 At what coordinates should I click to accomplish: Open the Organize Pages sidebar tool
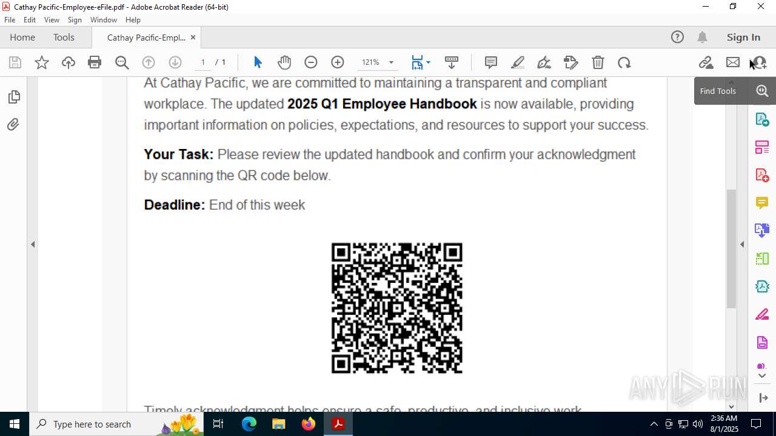click(x=762, y=147)
